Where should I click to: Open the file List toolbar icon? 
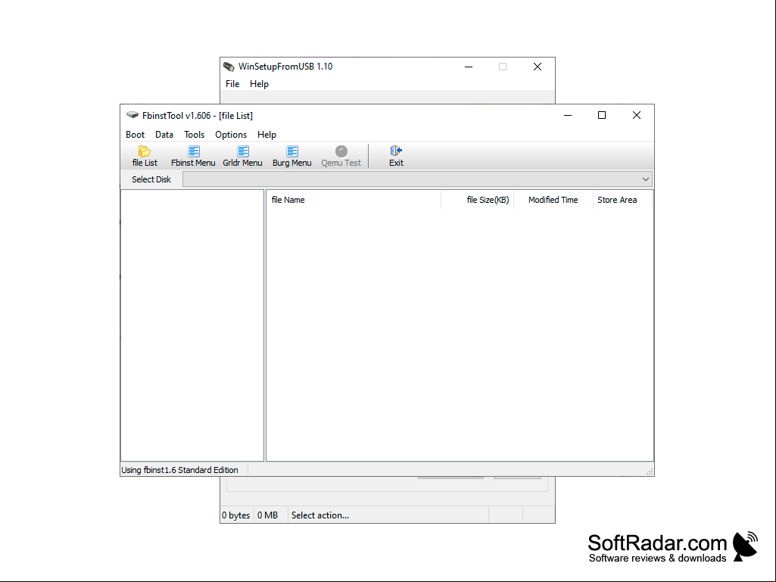tap(145, 151)
